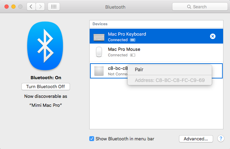
Task: Turn Bluetooth Off
Action: click(46, 87)
